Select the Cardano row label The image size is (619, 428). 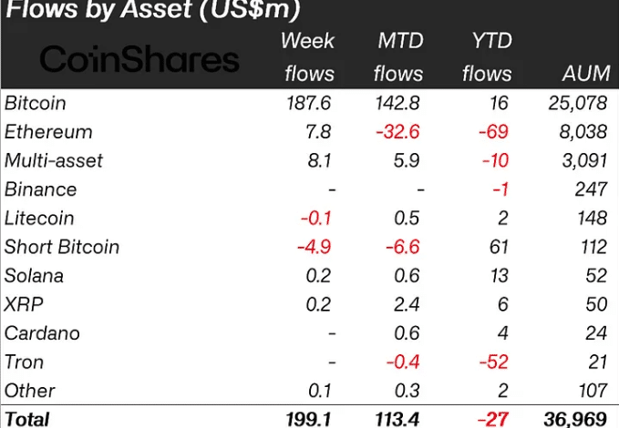42,333
